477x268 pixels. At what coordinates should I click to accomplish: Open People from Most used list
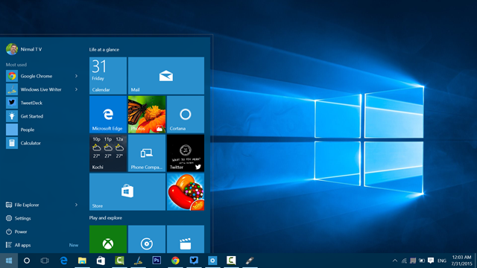(x=42, y=130)
